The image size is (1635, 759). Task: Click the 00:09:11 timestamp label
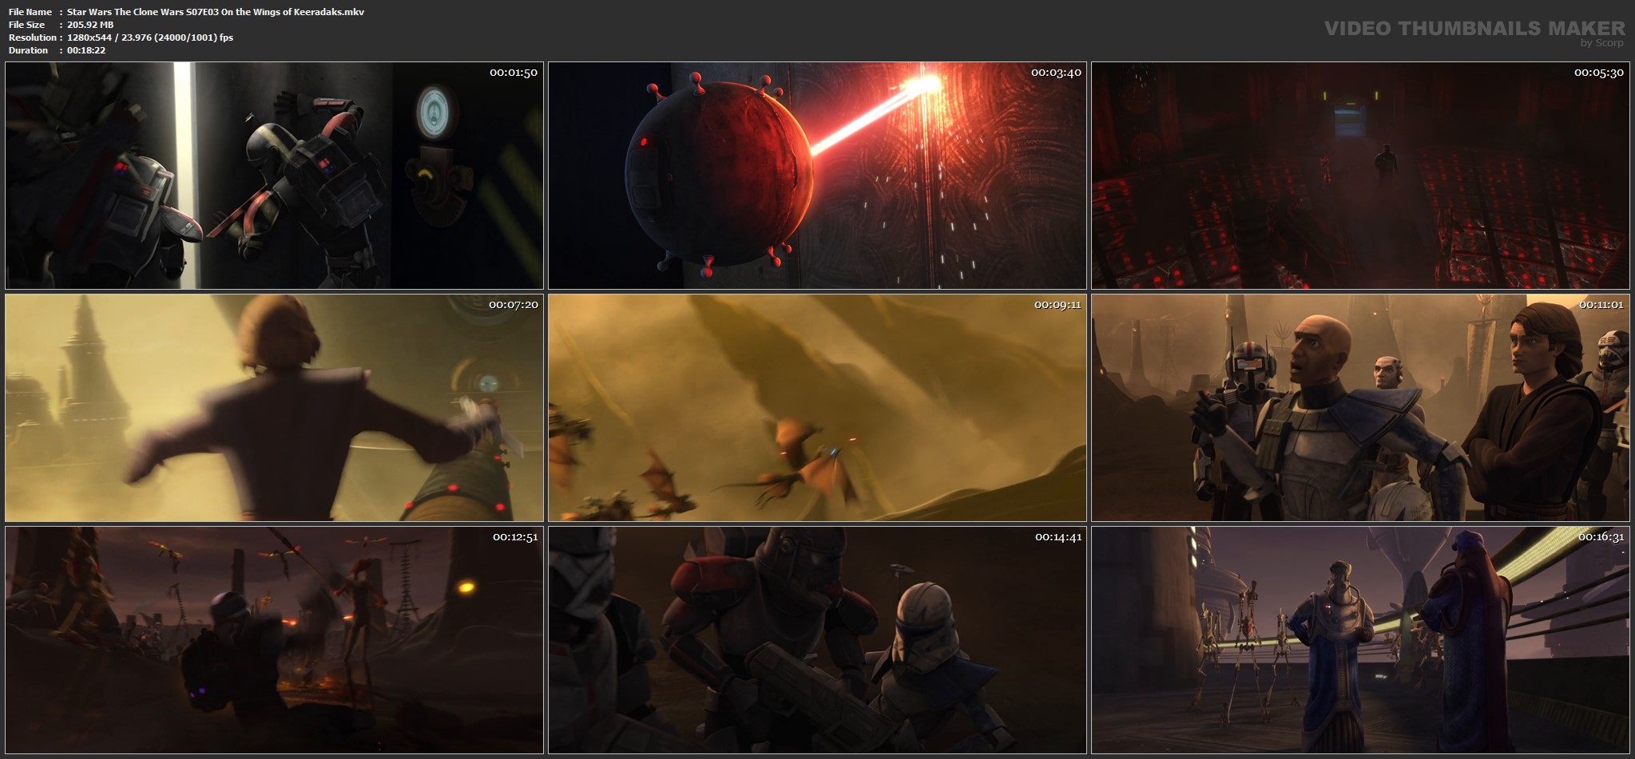1058,305
